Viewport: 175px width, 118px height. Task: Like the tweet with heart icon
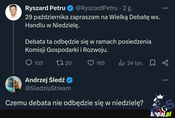pyautogui.click(x=91, y=63)
